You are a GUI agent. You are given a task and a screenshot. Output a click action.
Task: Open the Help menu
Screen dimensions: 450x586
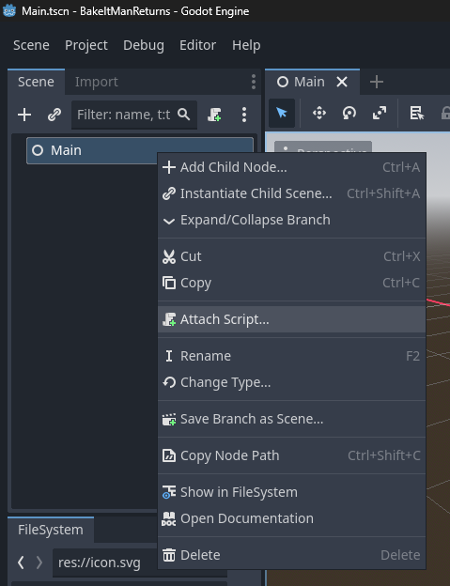pyautogui.click(x=246, y=45)
